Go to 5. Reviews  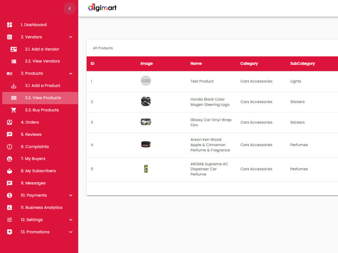click(x=31, y=135)
